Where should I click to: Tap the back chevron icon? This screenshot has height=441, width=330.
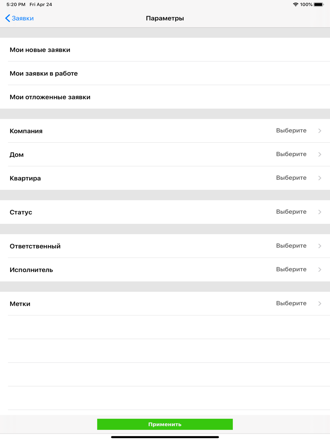8,18
